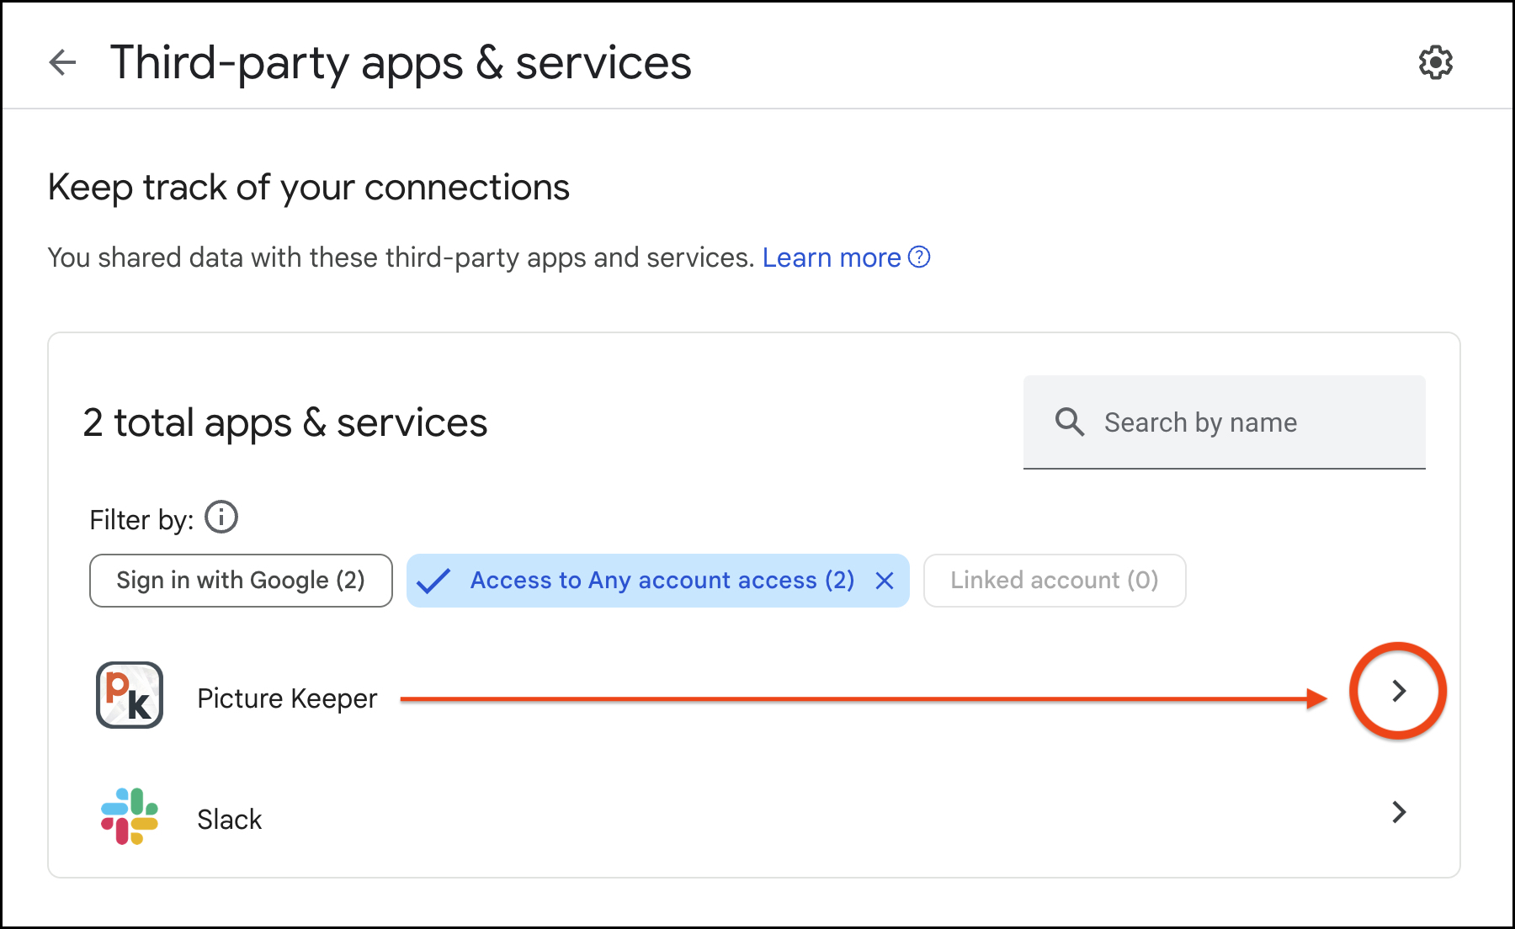The image size is (1515, 929).
Task: Open the Learn more link
Action: click(832, 257)
